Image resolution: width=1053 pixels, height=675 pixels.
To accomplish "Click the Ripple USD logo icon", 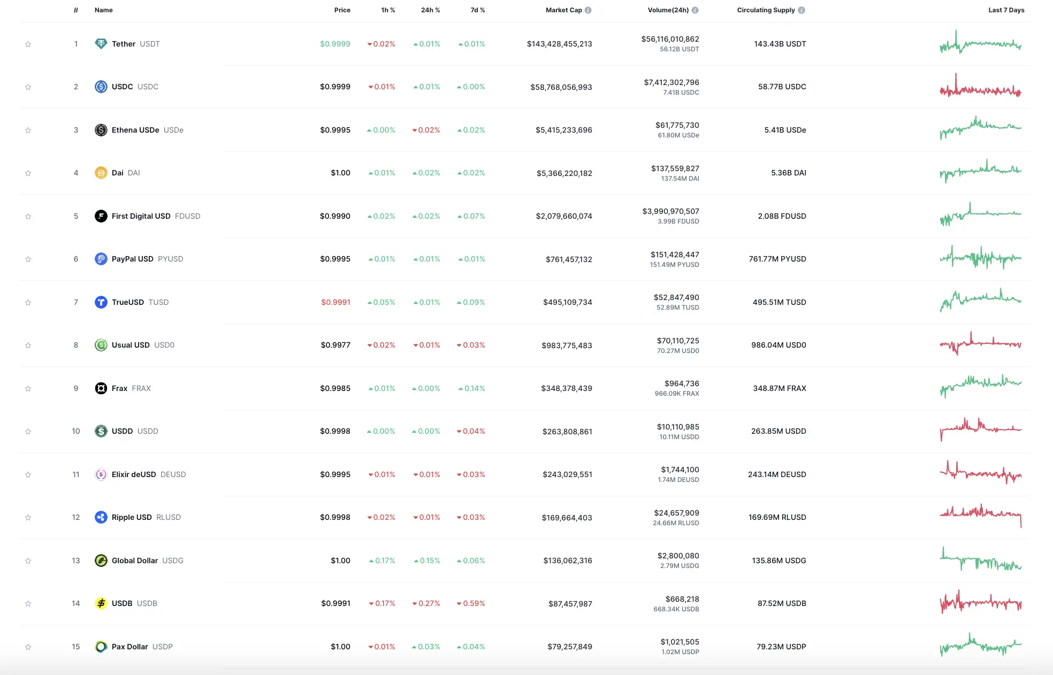I will click(x=101, y=517).
